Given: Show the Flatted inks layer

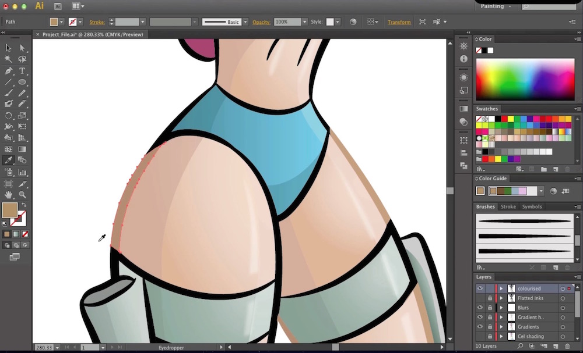Looking at the screenshot, I should (480, 298).
